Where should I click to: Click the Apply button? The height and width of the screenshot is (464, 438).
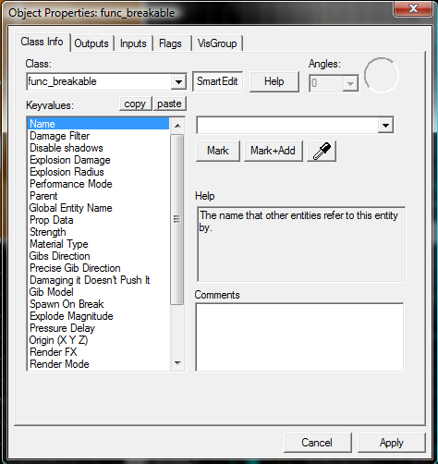[x=391, y=443]
